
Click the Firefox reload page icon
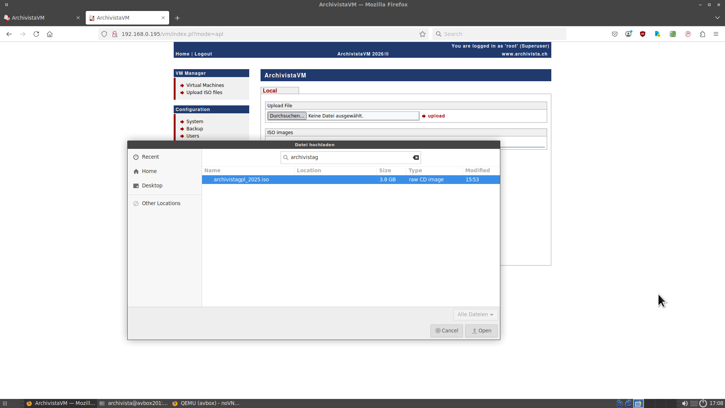[36, 34]
